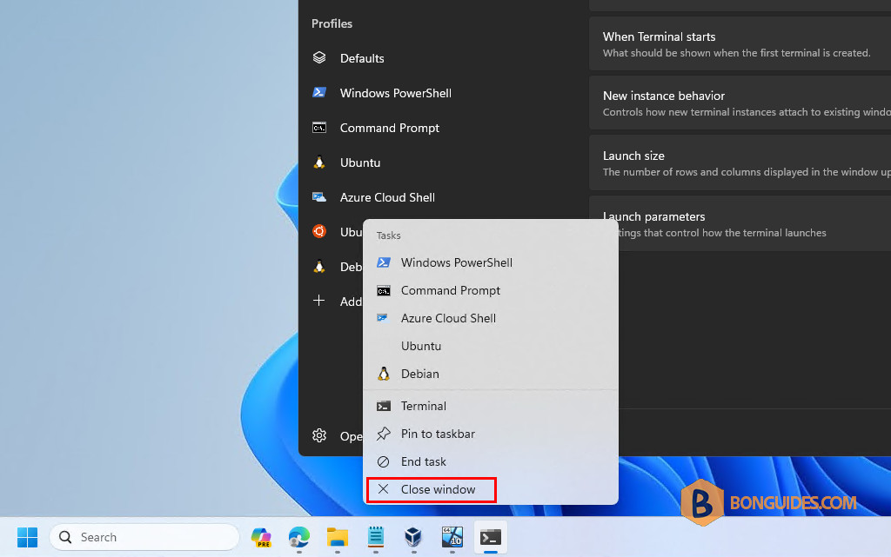
Task: Expand the New instance behavior setting
Action: [740, 103]
